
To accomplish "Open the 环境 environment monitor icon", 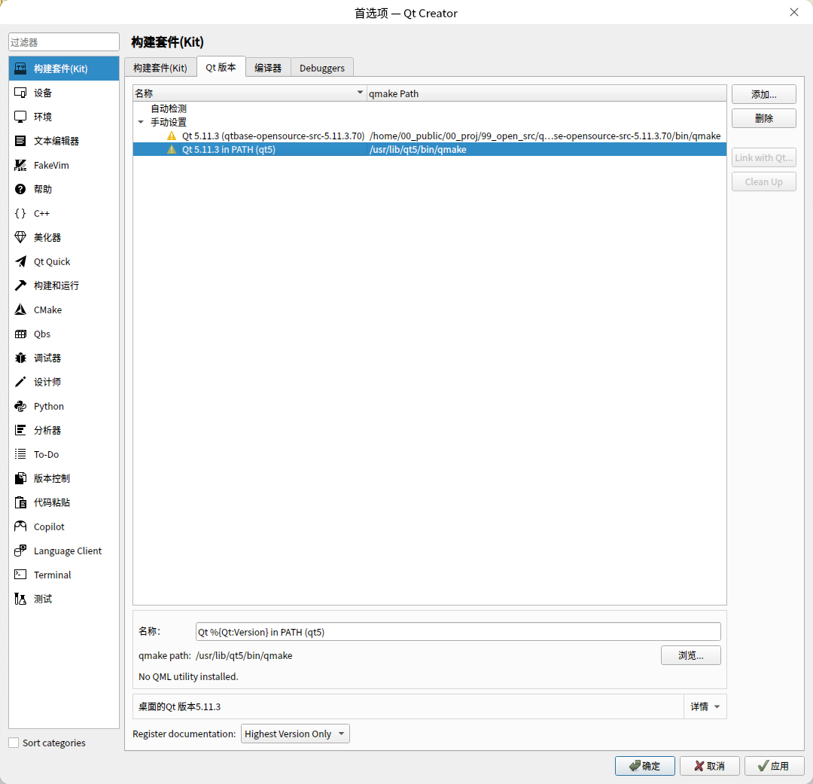I will point(20,117).
